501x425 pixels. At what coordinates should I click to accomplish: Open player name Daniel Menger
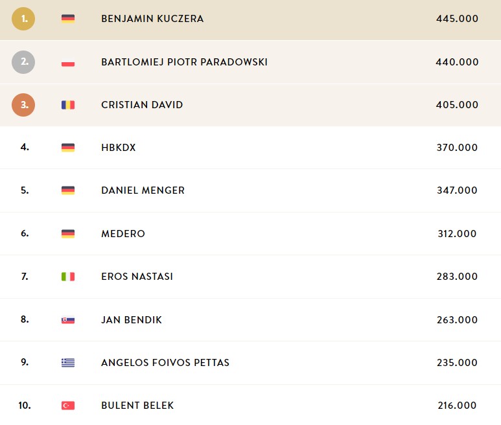[143, 190]
